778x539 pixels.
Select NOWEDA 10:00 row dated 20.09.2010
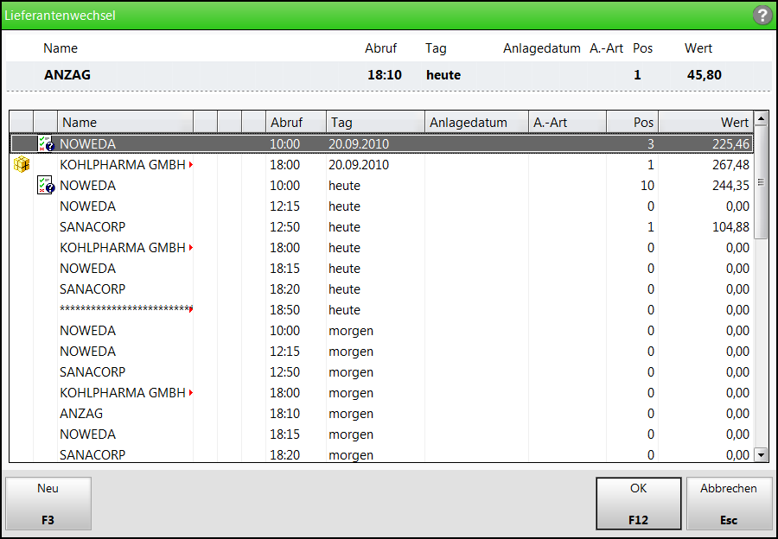[381, 143]
